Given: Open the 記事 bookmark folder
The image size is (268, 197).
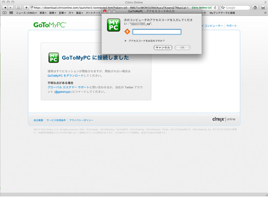Looking at the screenshot, I should pyautogui.click(x=63, y=13).
